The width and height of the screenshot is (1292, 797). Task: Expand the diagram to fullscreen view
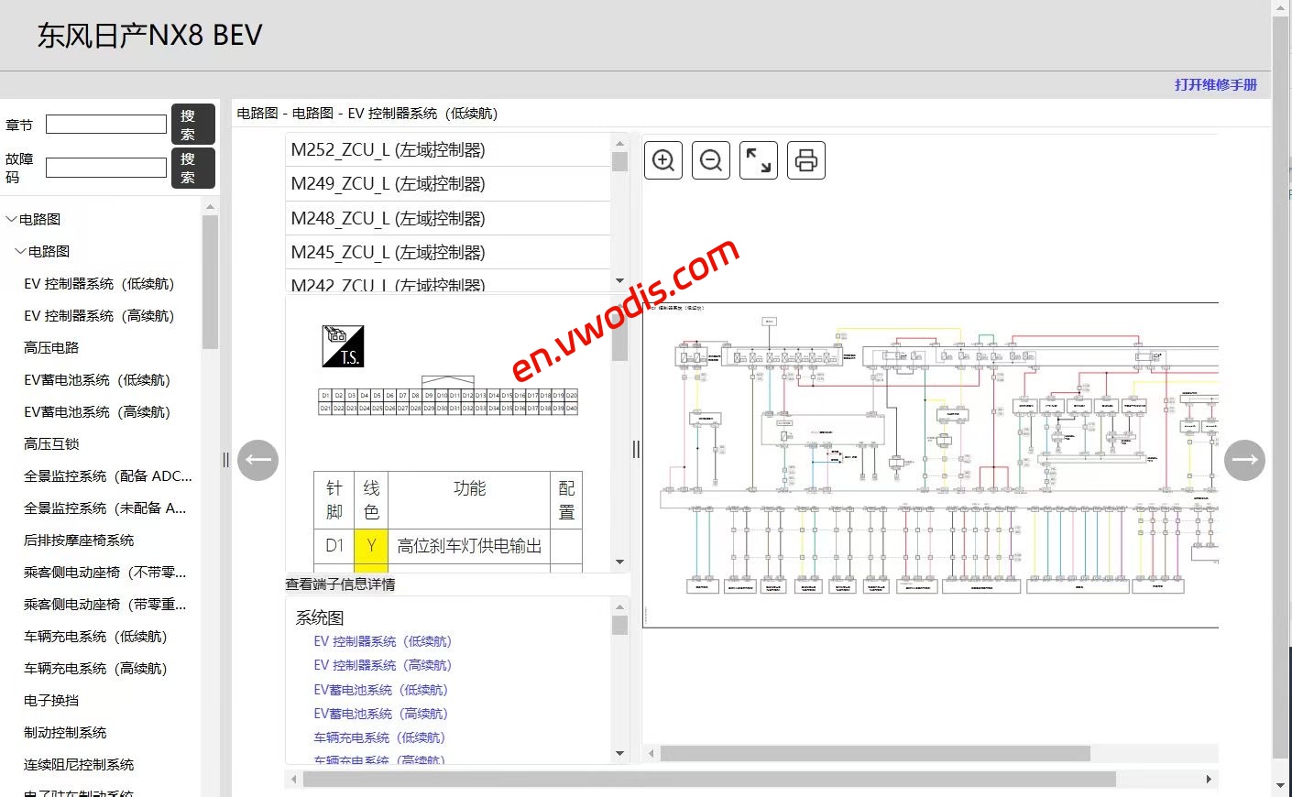758,159
